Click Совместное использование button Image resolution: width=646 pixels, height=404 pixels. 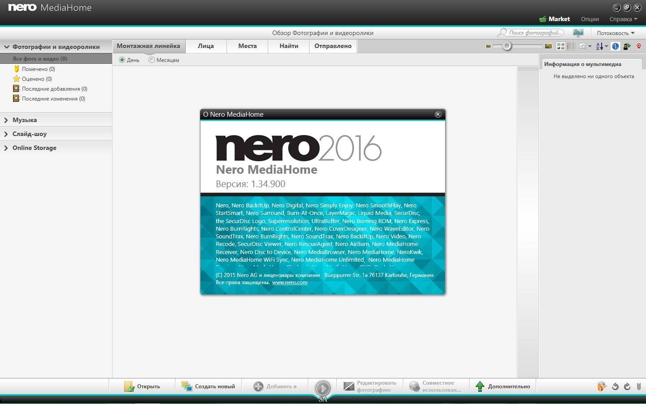(436, 386)
